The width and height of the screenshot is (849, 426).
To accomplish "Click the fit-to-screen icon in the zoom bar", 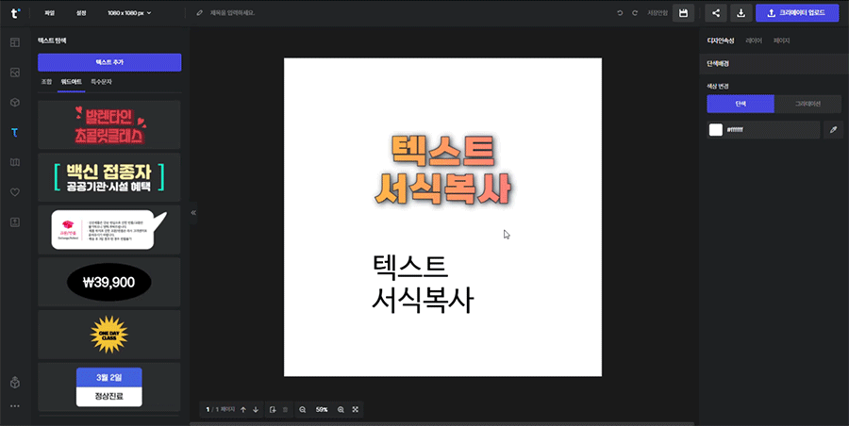I will (356, 410).
